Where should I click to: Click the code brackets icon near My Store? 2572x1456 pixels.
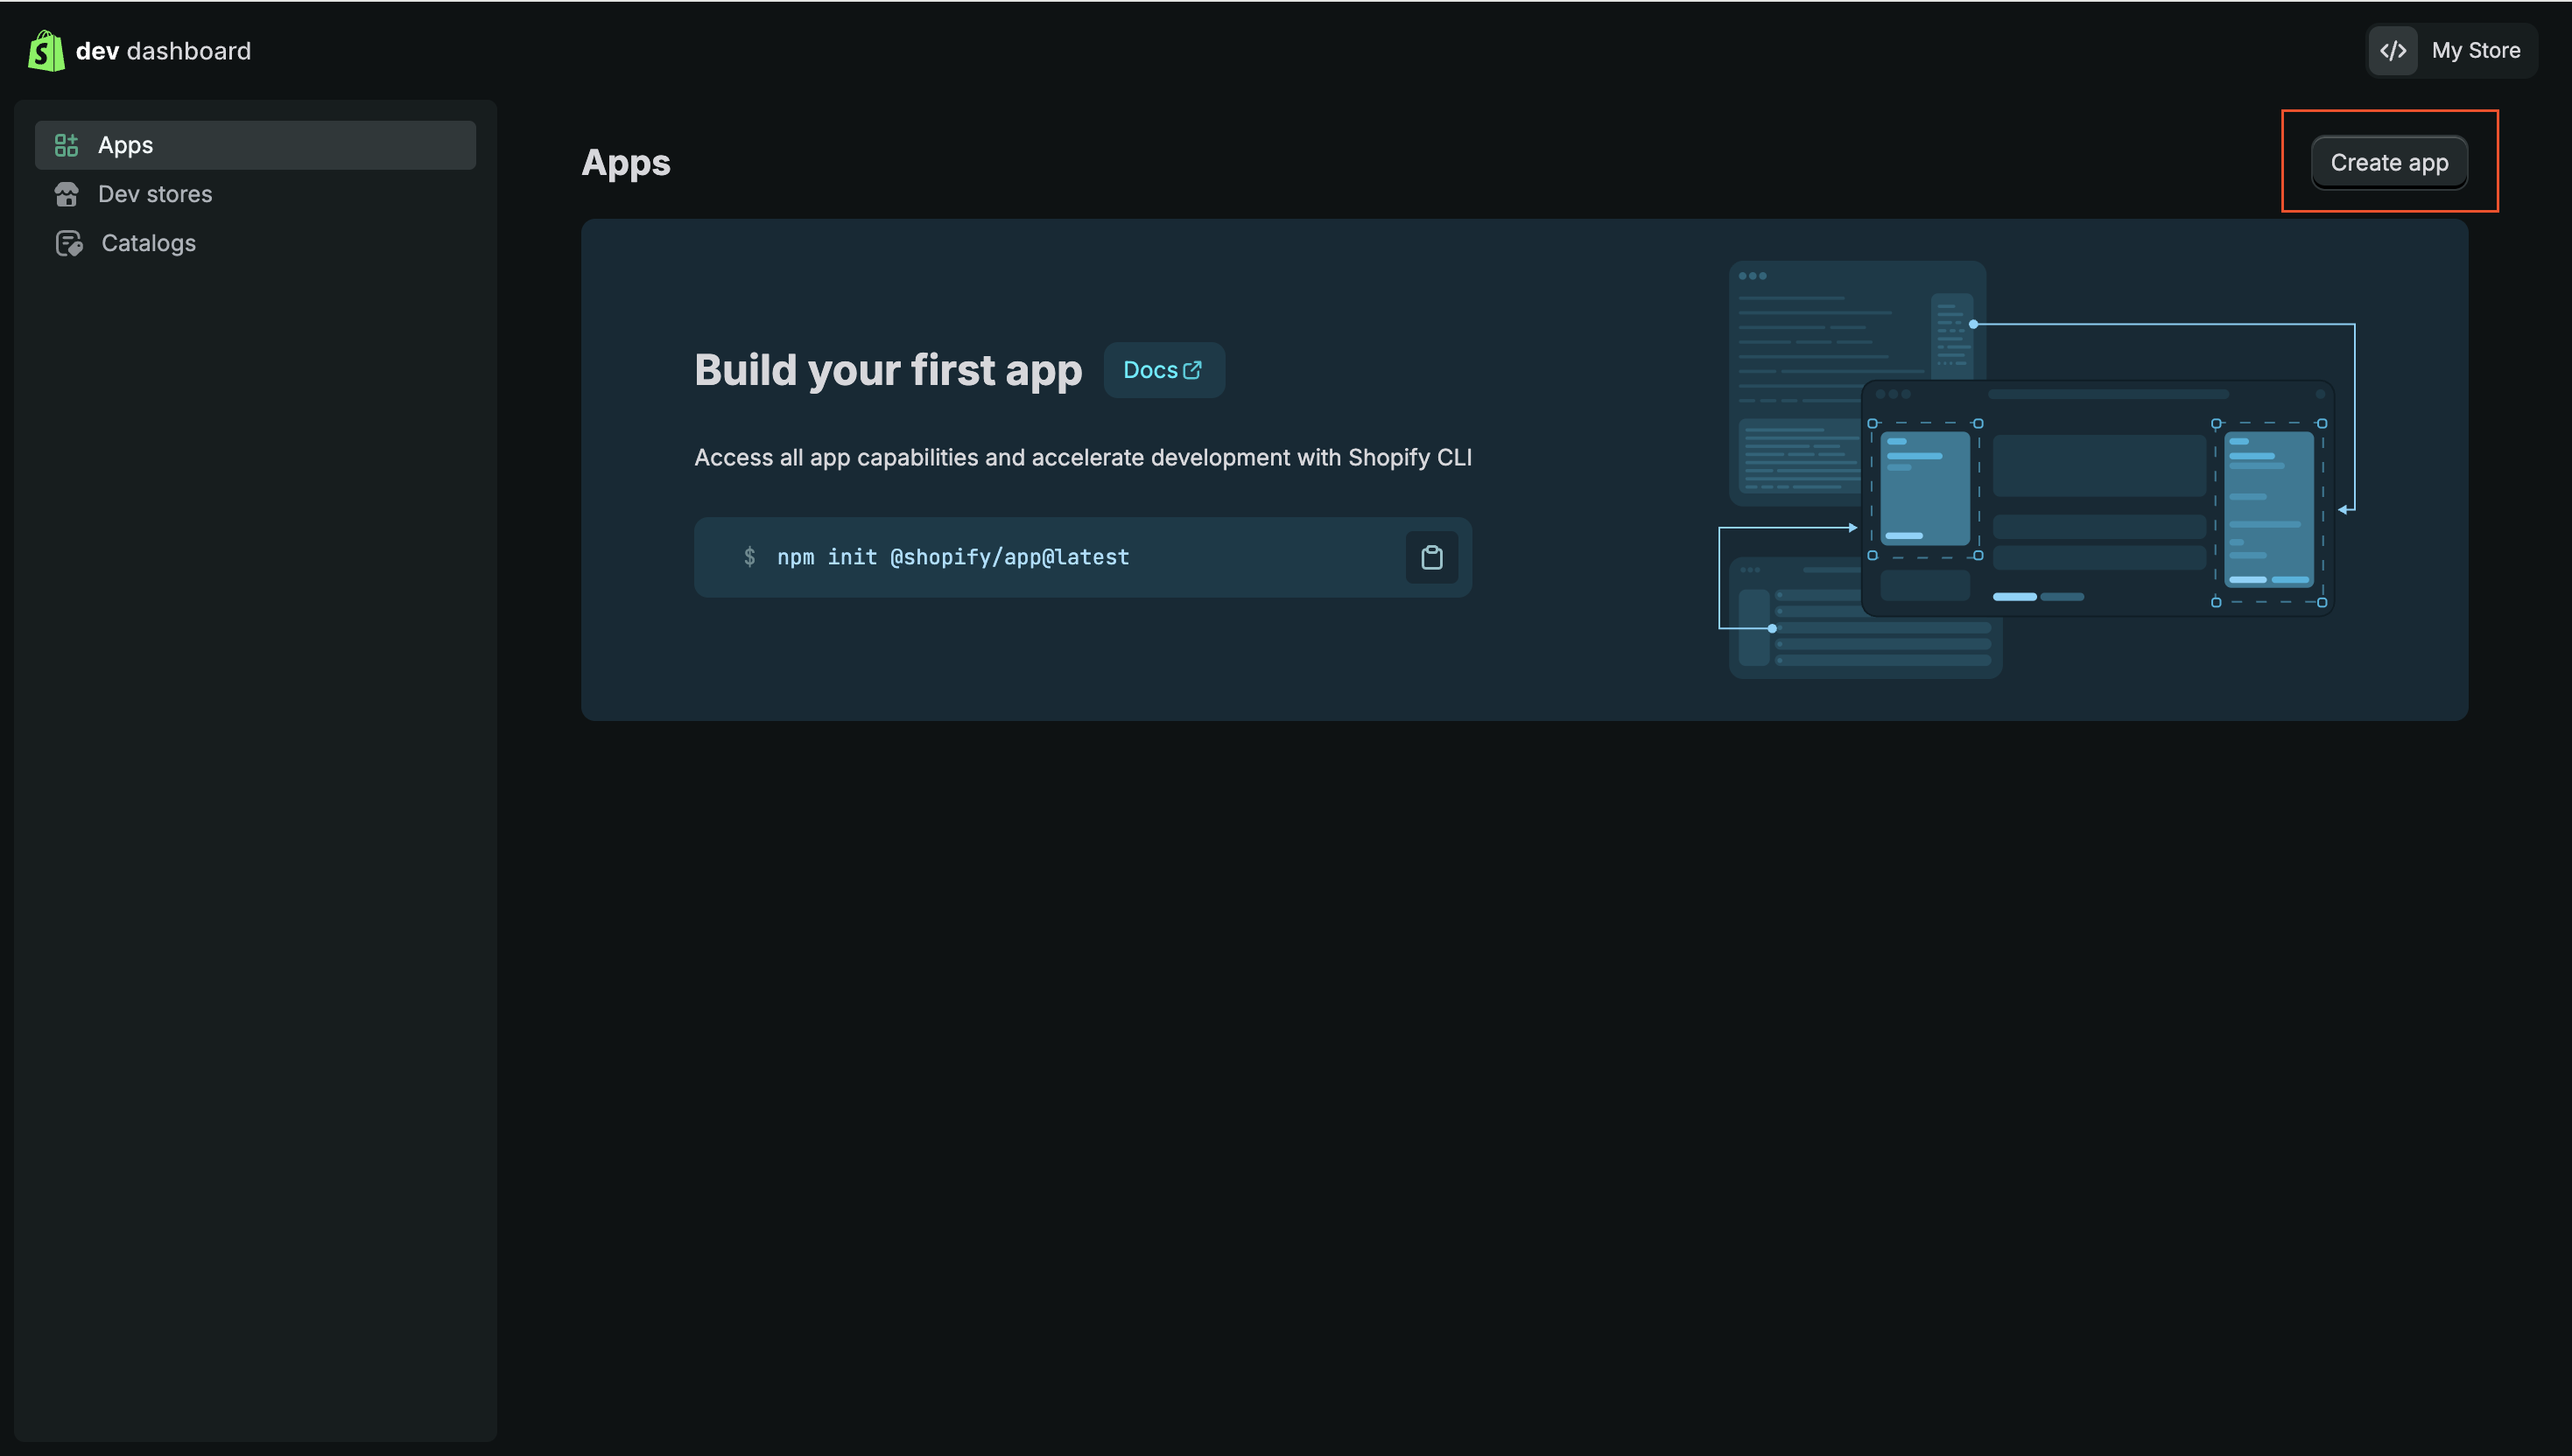(2392, 51)
